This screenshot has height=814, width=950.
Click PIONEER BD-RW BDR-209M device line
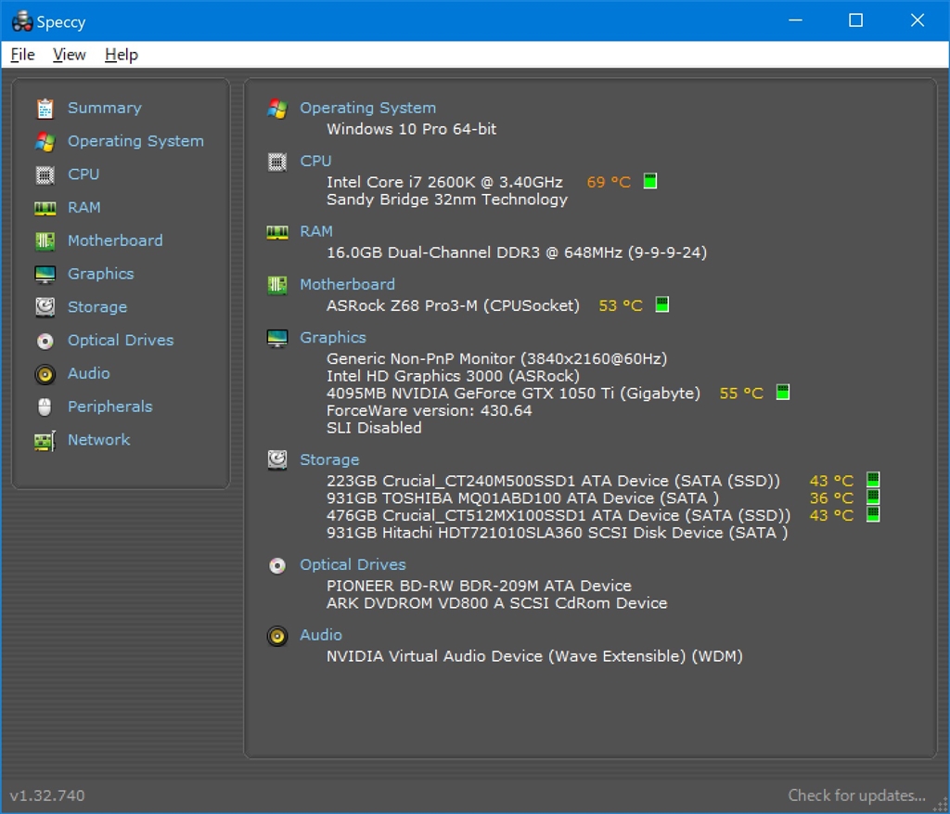click(479, 586)
